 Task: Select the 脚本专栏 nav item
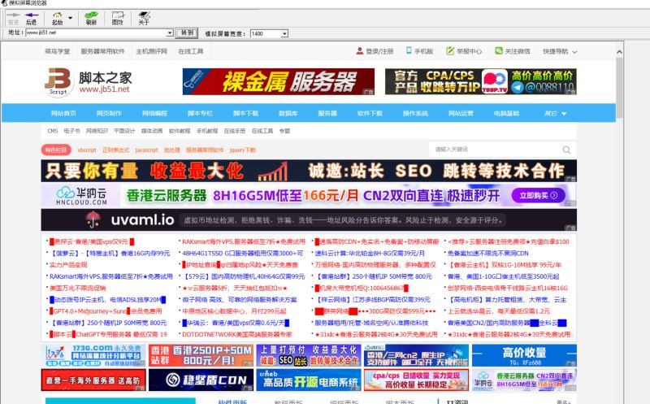pos(200,113)
